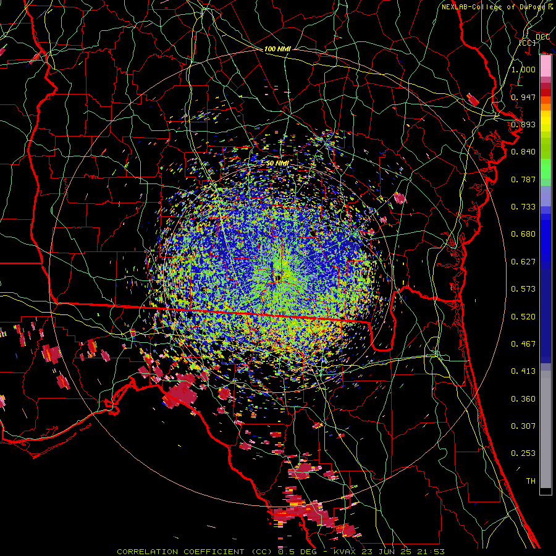Select the 1.000 legend value
The image size is (556, 556).
coord(523,69)
